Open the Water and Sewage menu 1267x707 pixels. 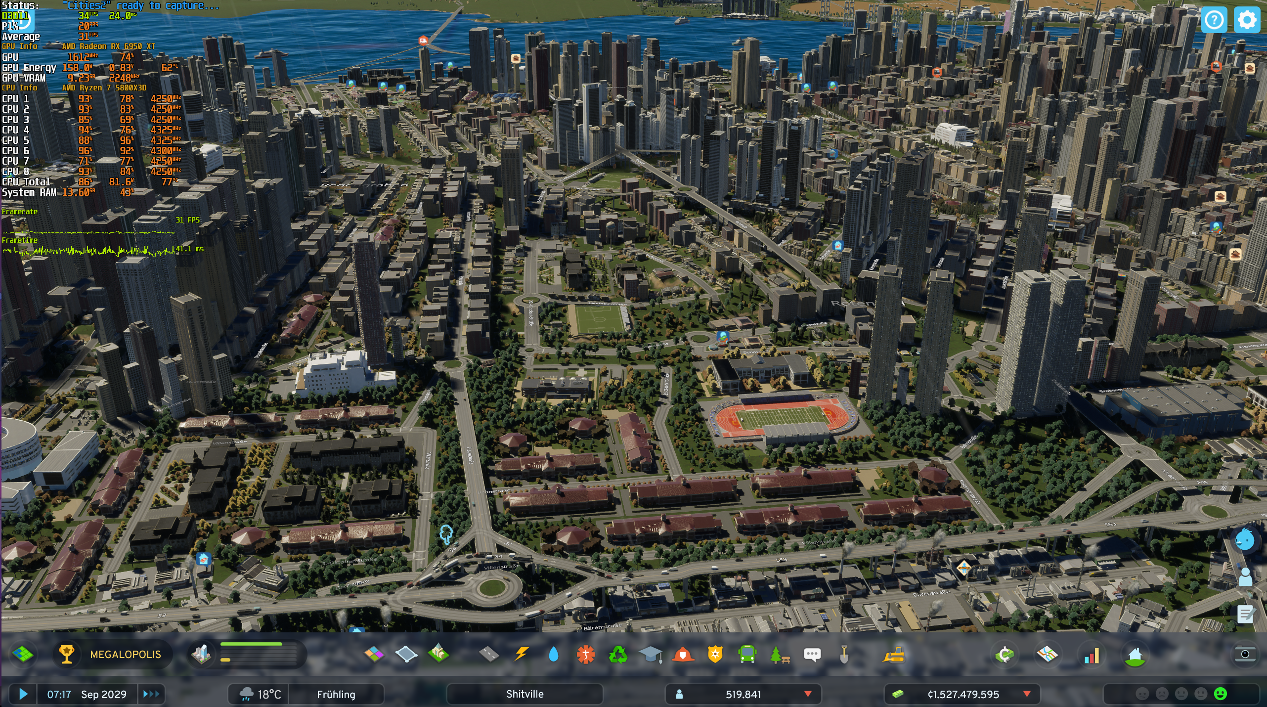tap(553, 654)
